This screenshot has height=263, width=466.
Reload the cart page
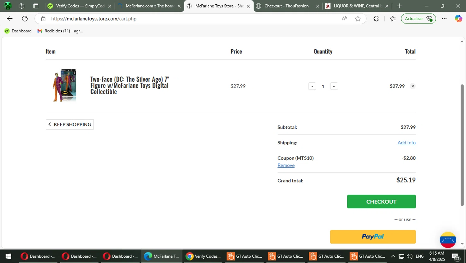[x=25, y=19]
